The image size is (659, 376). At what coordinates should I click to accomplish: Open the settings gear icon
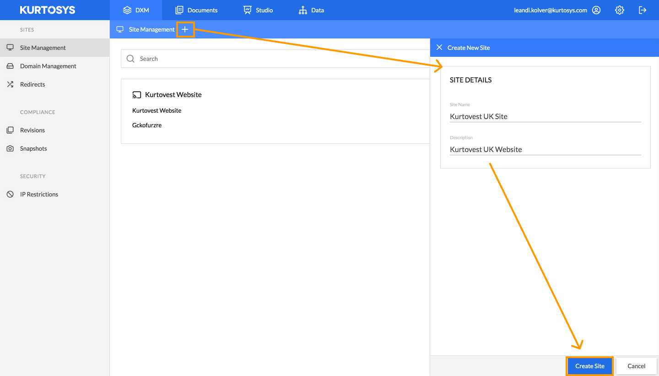620,10
